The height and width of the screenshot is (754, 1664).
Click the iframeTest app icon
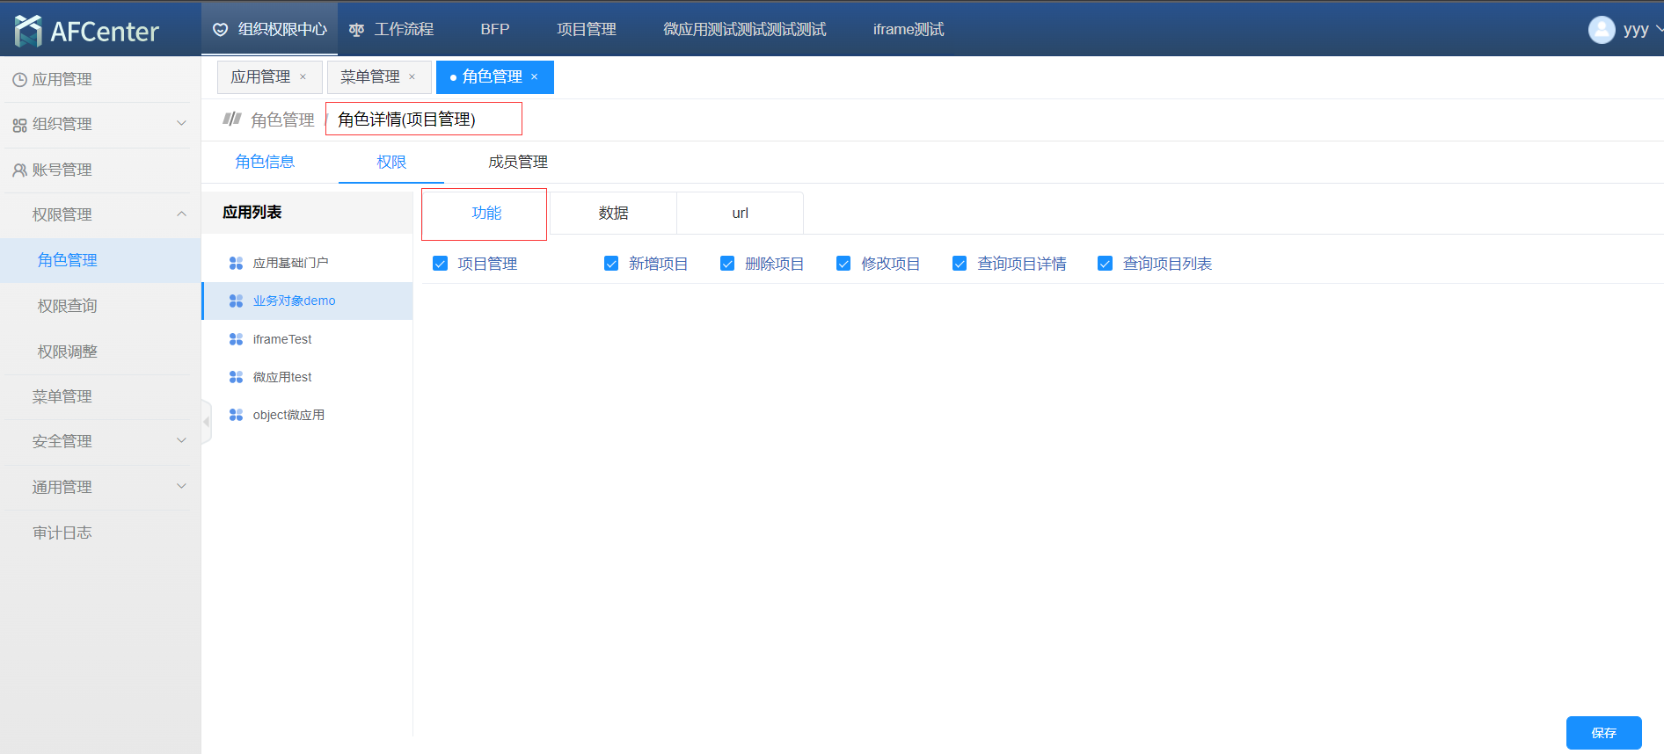click(x=236, y=339)
